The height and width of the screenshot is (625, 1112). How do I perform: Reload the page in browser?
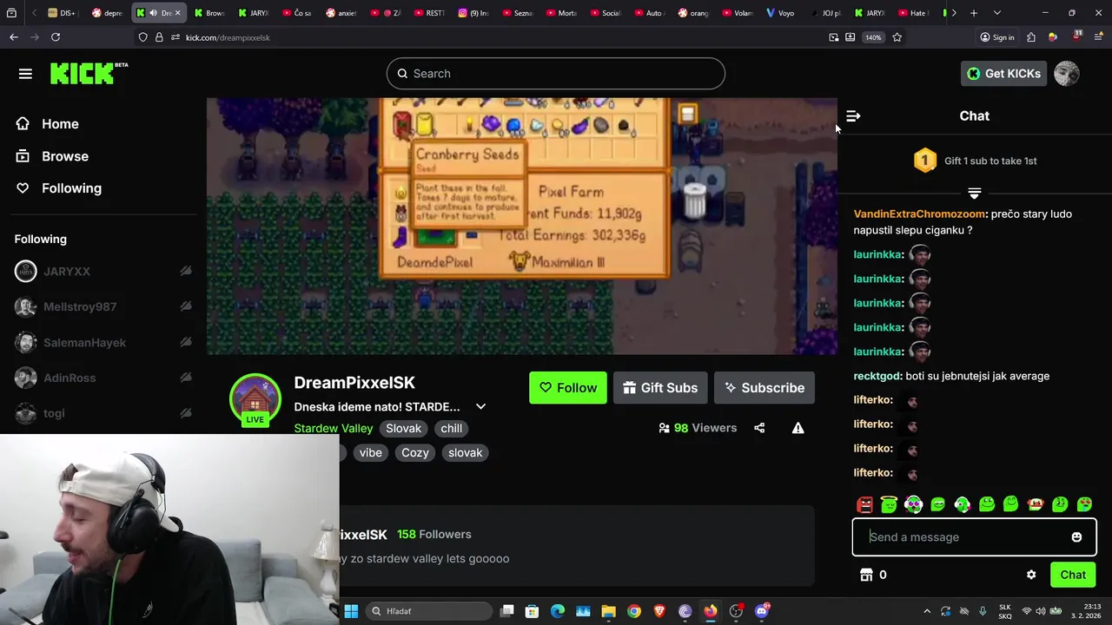(x=56, y=37)
